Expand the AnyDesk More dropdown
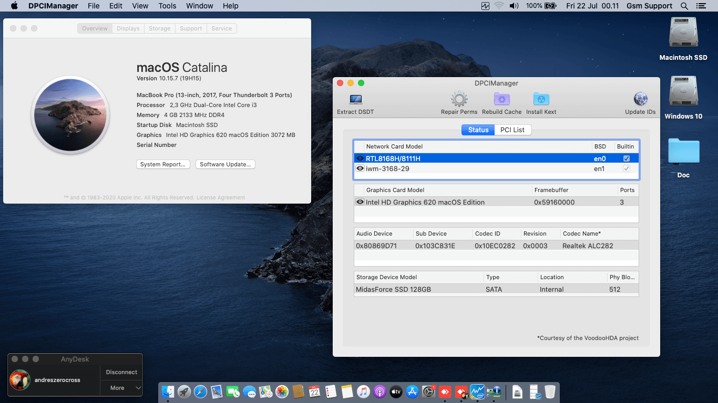This screenshot has height=403, width=718. click(121, 388)
